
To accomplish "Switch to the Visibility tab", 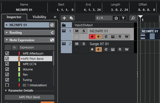I will (39, 17).
